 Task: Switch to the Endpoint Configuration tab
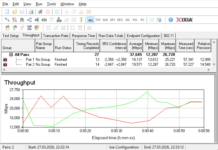pyautogui.click(x=144, y=36)
